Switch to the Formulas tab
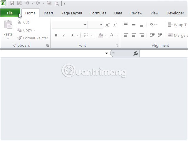Image resolution: width=188 pixels, height=141 pixels. tap(98, 13)
